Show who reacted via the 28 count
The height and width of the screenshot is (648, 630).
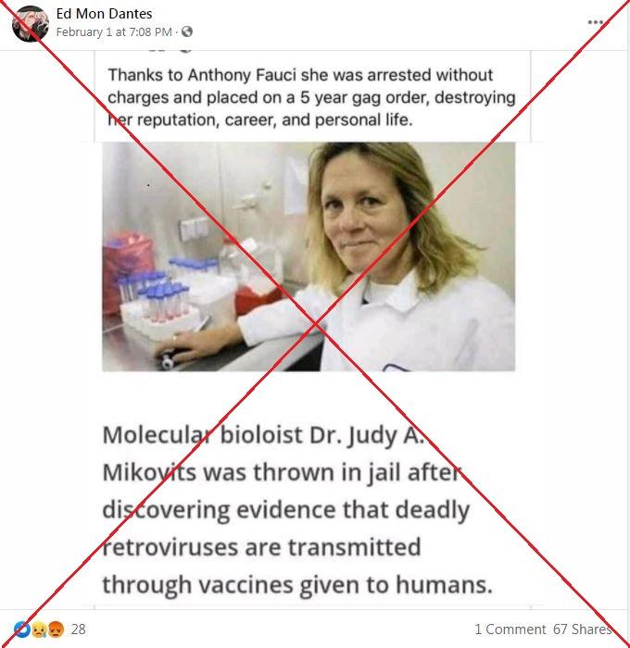point(78,629)
